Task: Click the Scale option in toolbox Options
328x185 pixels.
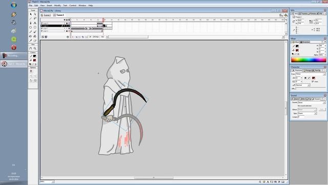Action: [35, 81]
